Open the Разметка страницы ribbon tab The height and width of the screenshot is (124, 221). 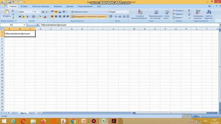(41, 6)
